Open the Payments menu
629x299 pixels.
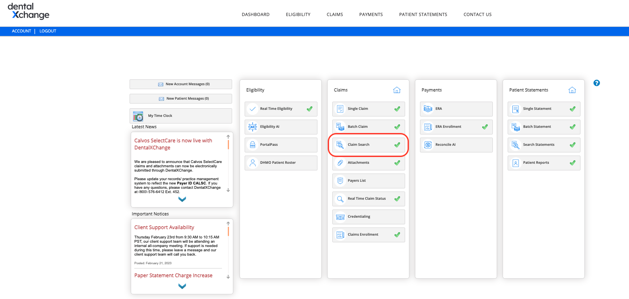(x=371, y=14)
